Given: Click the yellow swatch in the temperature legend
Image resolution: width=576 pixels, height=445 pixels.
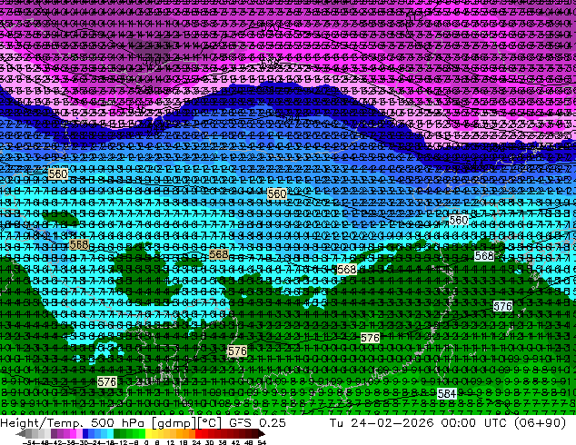Looking at the screenshot, I should tap(148, 434).
